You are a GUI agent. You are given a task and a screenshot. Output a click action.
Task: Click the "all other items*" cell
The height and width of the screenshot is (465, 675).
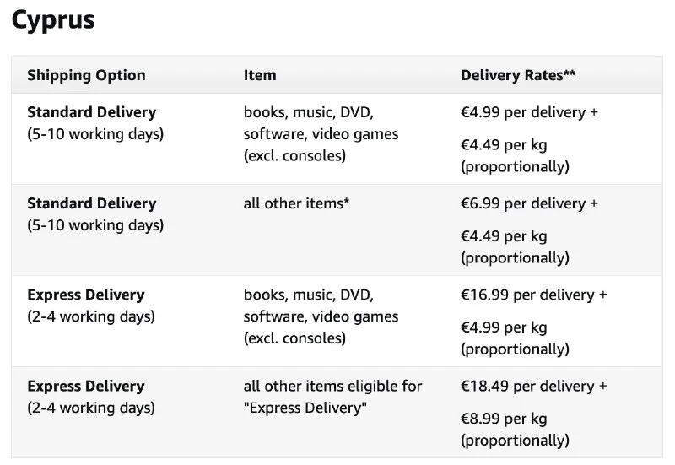(296, 203)
